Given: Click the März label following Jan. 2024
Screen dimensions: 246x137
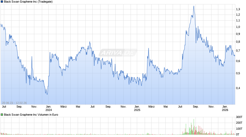Looking at the screenshot, I should (x=64, y=107).
